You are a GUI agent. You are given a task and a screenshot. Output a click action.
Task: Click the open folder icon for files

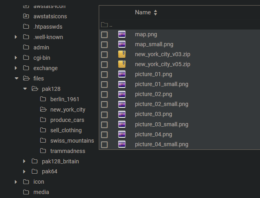point(26,78)
